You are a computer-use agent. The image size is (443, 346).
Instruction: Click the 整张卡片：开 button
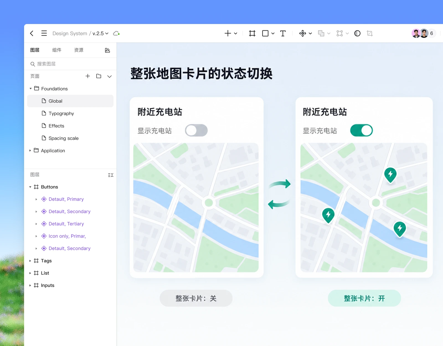364,298
